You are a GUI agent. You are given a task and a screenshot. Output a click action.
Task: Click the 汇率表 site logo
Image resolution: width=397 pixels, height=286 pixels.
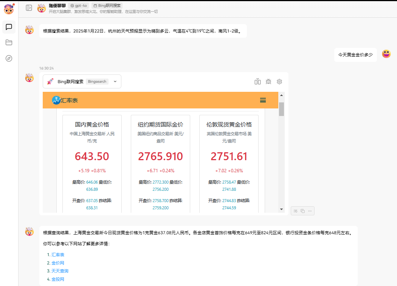click(x=65, y=100)
